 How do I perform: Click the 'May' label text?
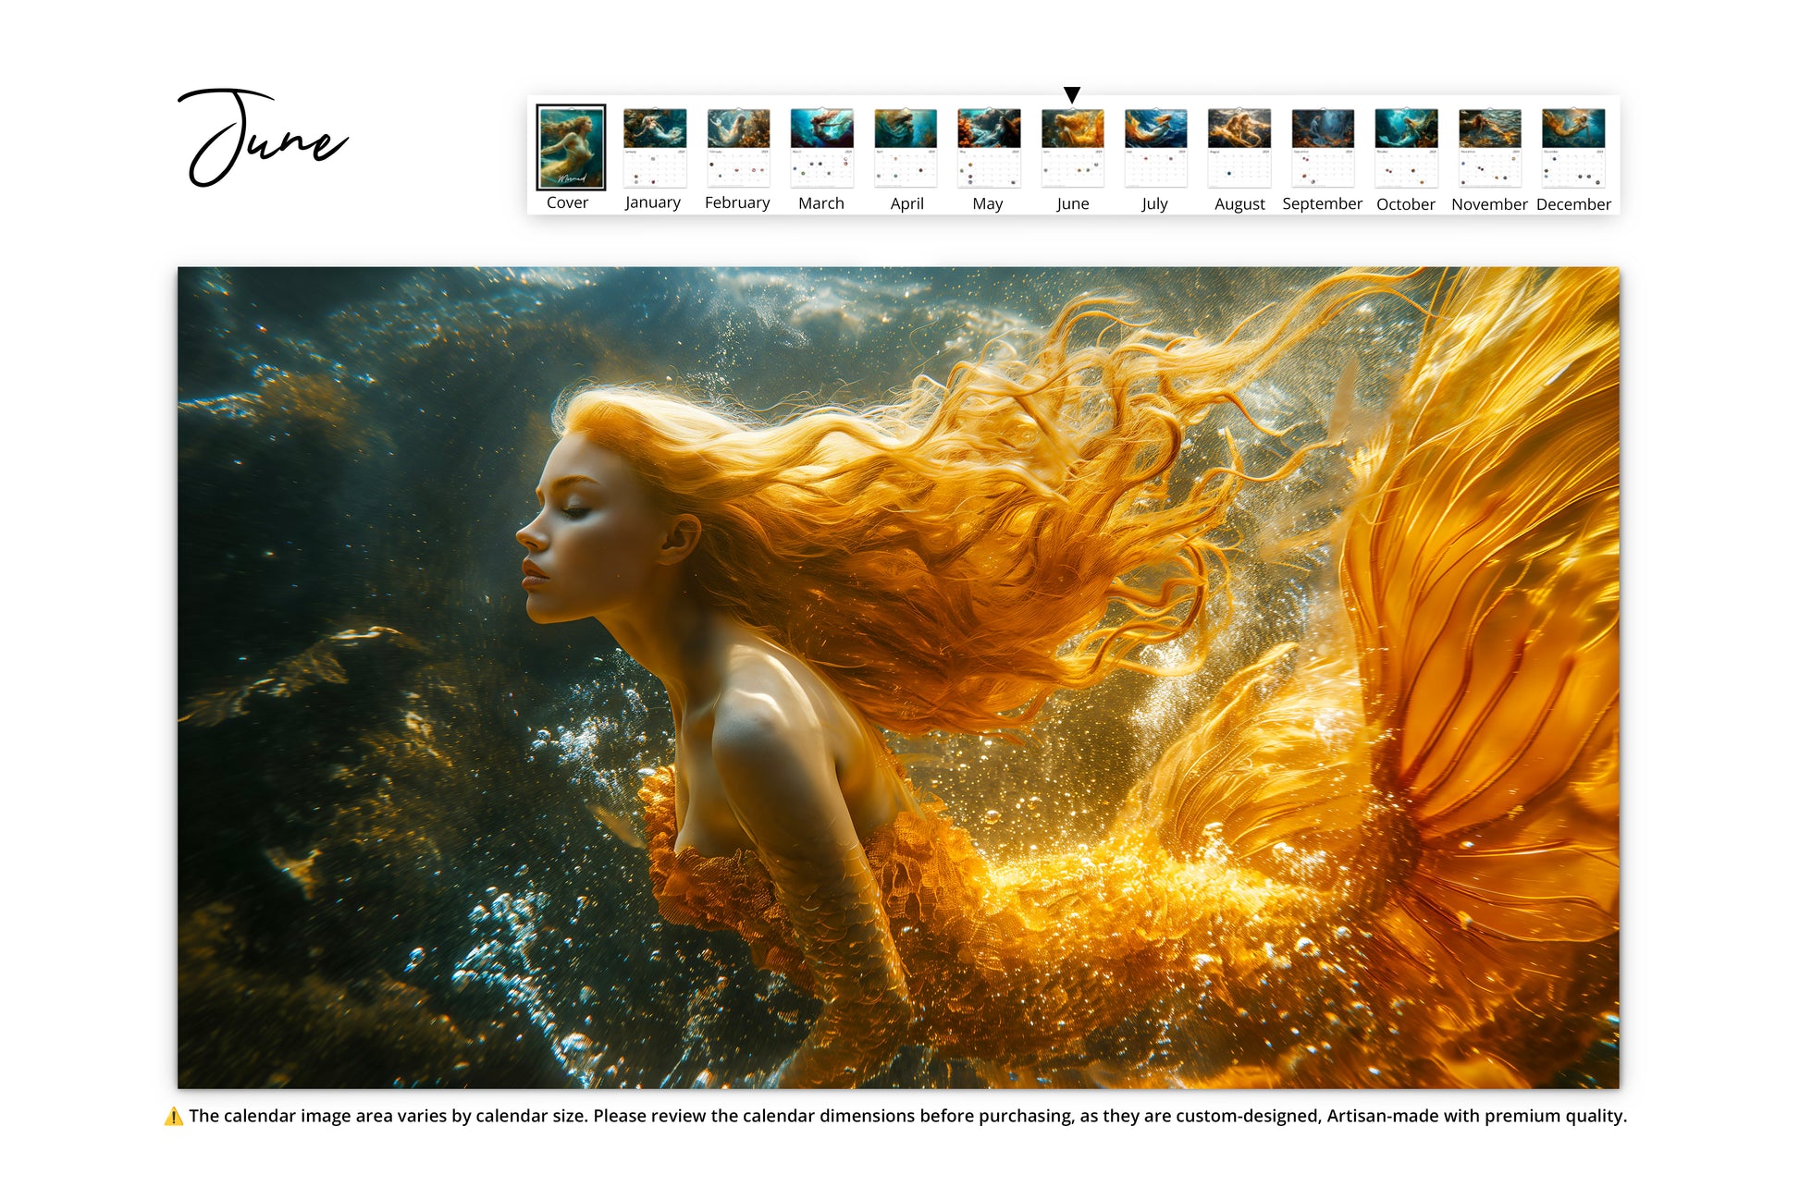[988, 203]
